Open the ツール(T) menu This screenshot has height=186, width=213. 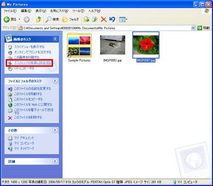(78, 11)
